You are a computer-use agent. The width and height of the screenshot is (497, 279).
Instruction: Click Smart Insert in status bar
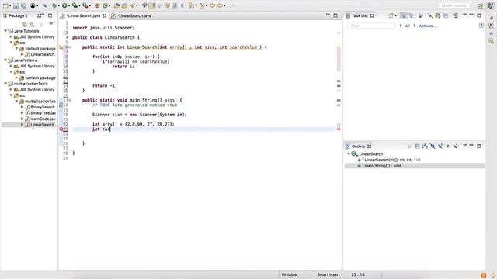coord(328,274)
